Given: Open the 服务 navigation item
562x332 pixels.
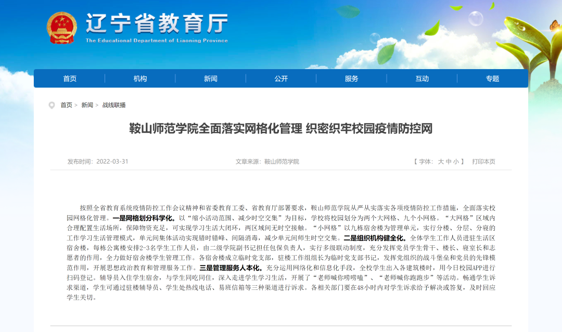Looking at the screenshot, I should 351,78.
